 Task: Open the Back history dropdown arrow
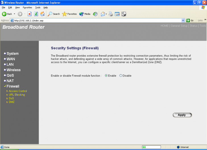pos(15,14)
